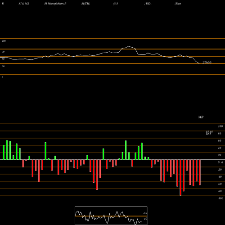Open the mini oscillator thumbnail chart
The width and height of the screenshot is (225, 225).
111,216
